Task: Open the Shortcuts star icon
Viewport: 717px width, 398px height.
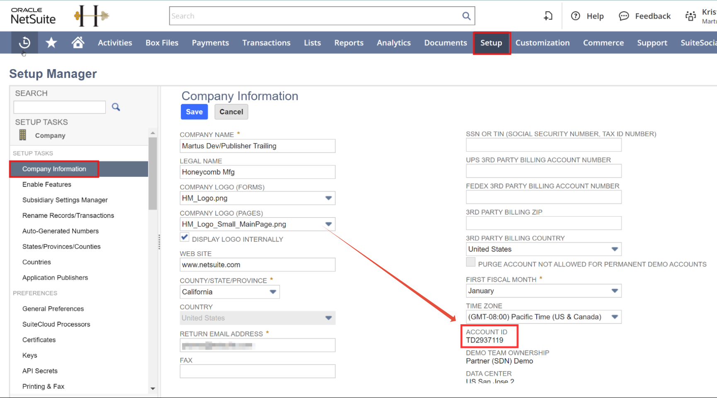Action: pos(51,42)
